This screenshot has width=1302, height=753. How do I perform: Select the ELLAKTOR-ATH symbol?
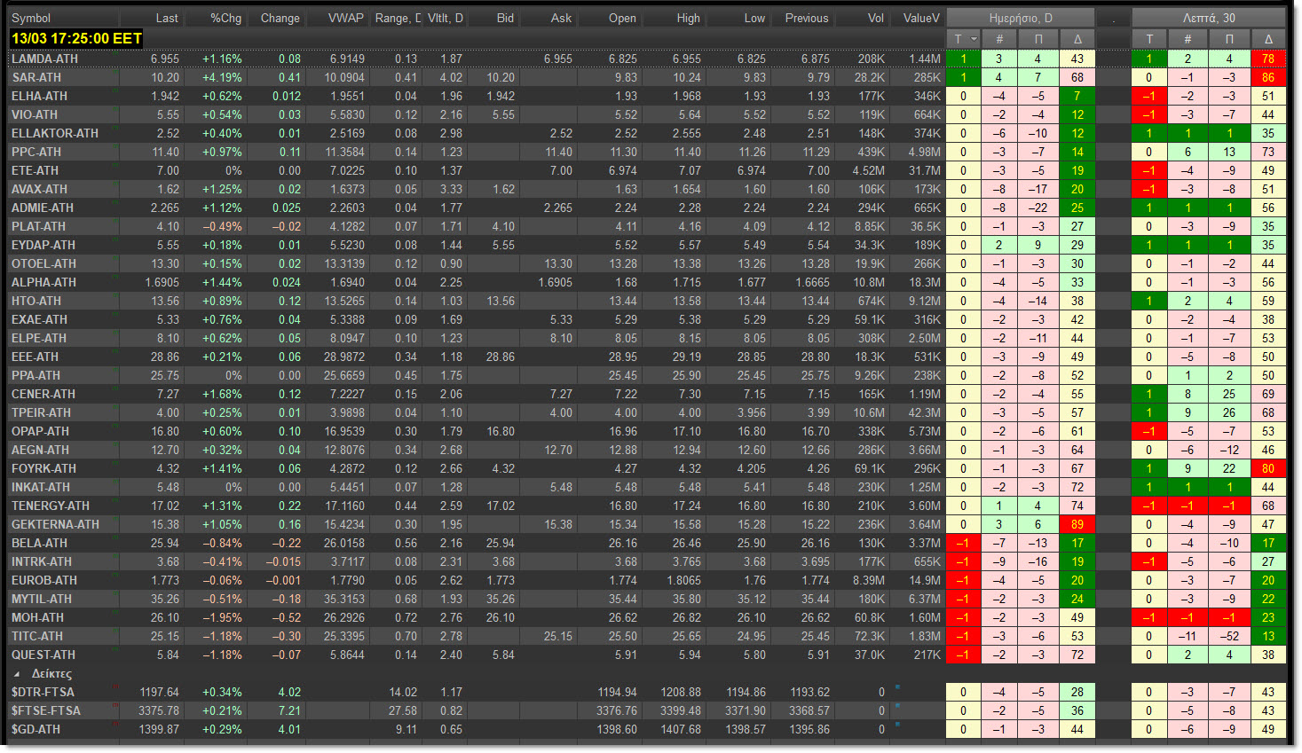point(55,133)
